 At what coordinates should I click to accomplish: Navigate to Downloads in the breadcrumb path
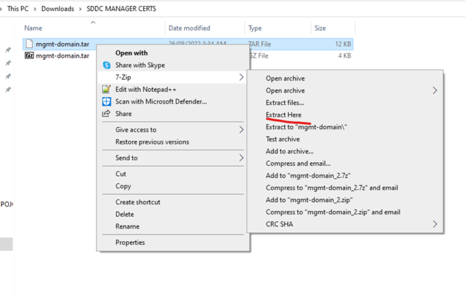pyautogui.click(x=58, y=9)
